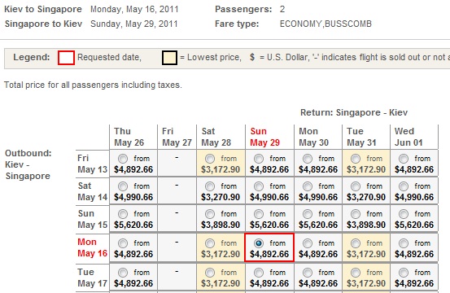Pick Sun May 15 outbound with Wed Jun 01 return
Screen dimensions: 450x293
[404, 214]
